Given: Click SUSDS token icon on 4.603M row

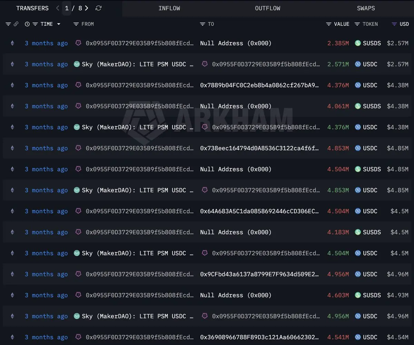Looking at the screenshot, I should (x=358, y=295).
